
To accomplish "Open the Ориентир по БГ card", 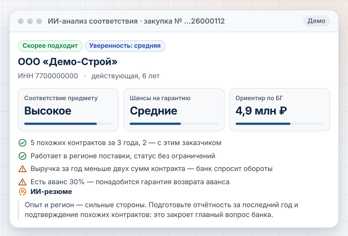I will 280,110.
